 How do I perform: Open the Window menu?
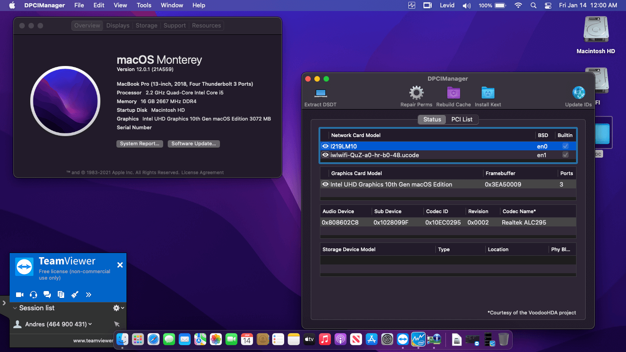pyautogui.click(x=172, y=5)
